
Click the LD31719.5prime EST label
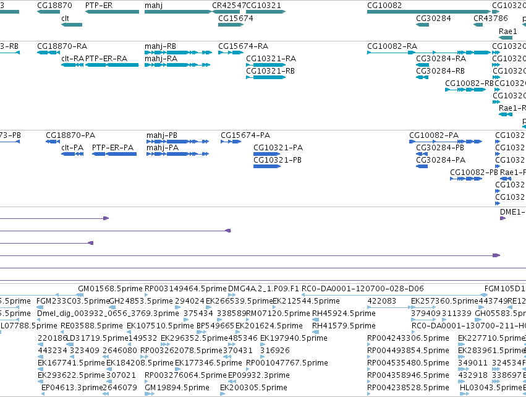click(x=98, y=338)
